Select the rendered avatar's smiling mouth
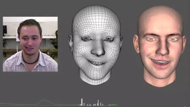The height and width of the screenshot is (107, 190). [160, 62]
